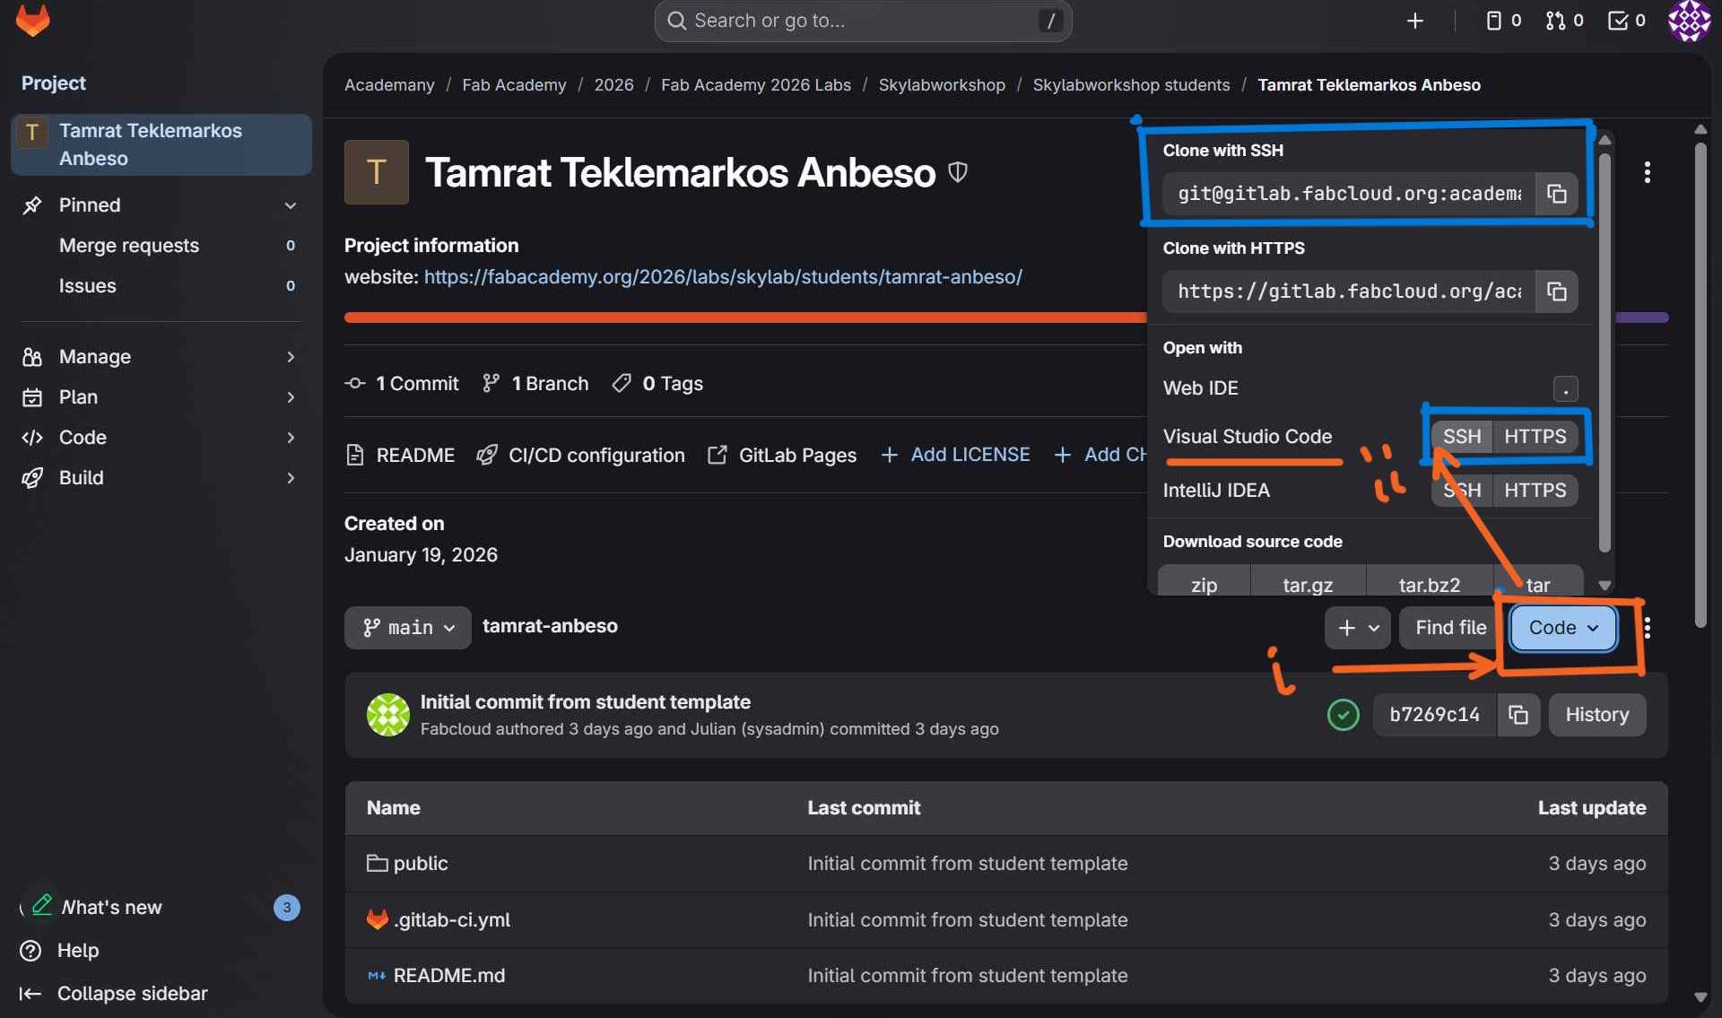Choose HTTPS for IntelliJ IDEA
This screenshot has width=1722, height=1018.
[x=1535, y=491]
